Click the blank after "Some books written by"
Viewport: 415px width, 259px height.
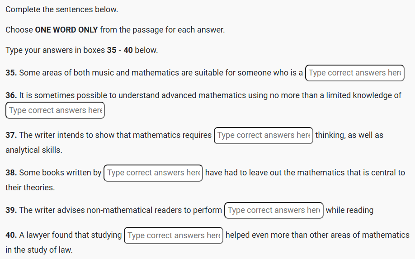coord(153,173)
